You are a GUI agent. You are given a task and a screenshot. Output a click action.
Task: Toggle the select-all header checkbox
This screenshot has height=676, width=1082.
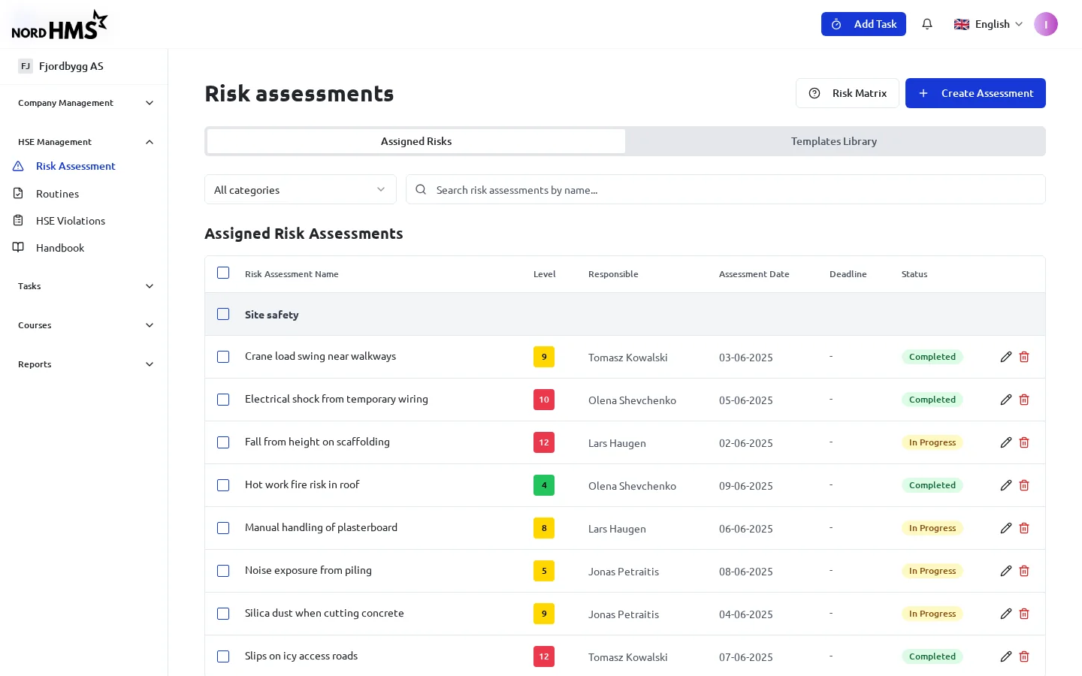point(223,273)
